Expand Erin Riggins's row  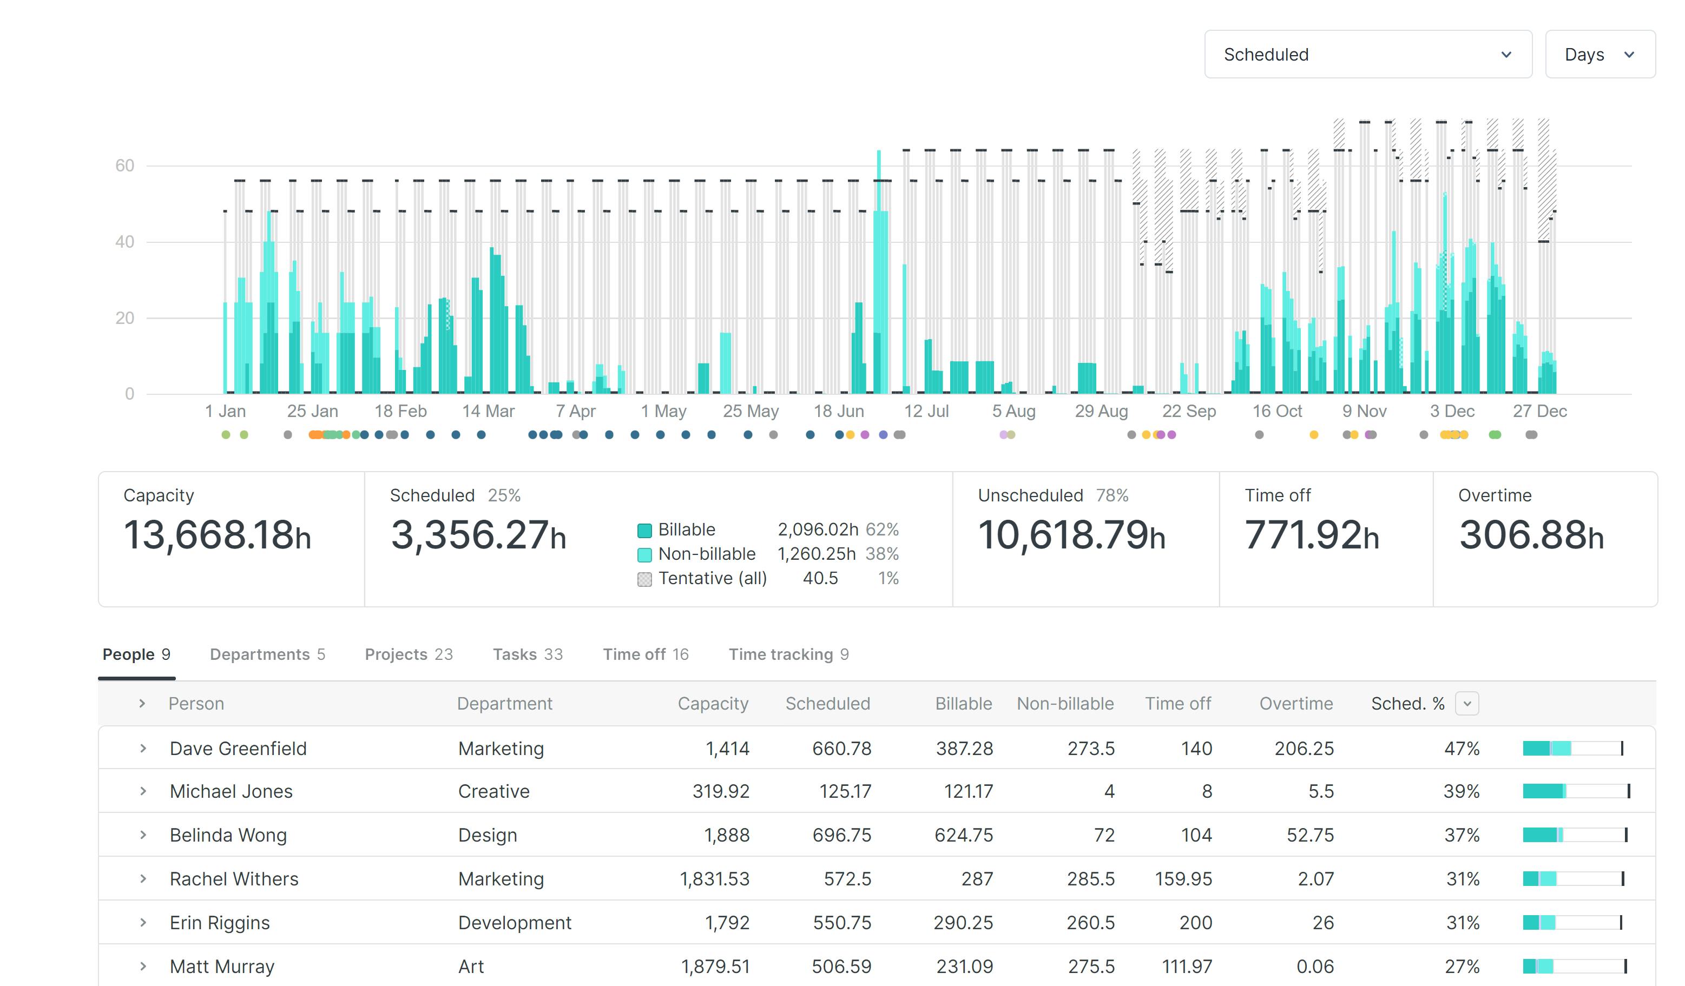[142, 922]
